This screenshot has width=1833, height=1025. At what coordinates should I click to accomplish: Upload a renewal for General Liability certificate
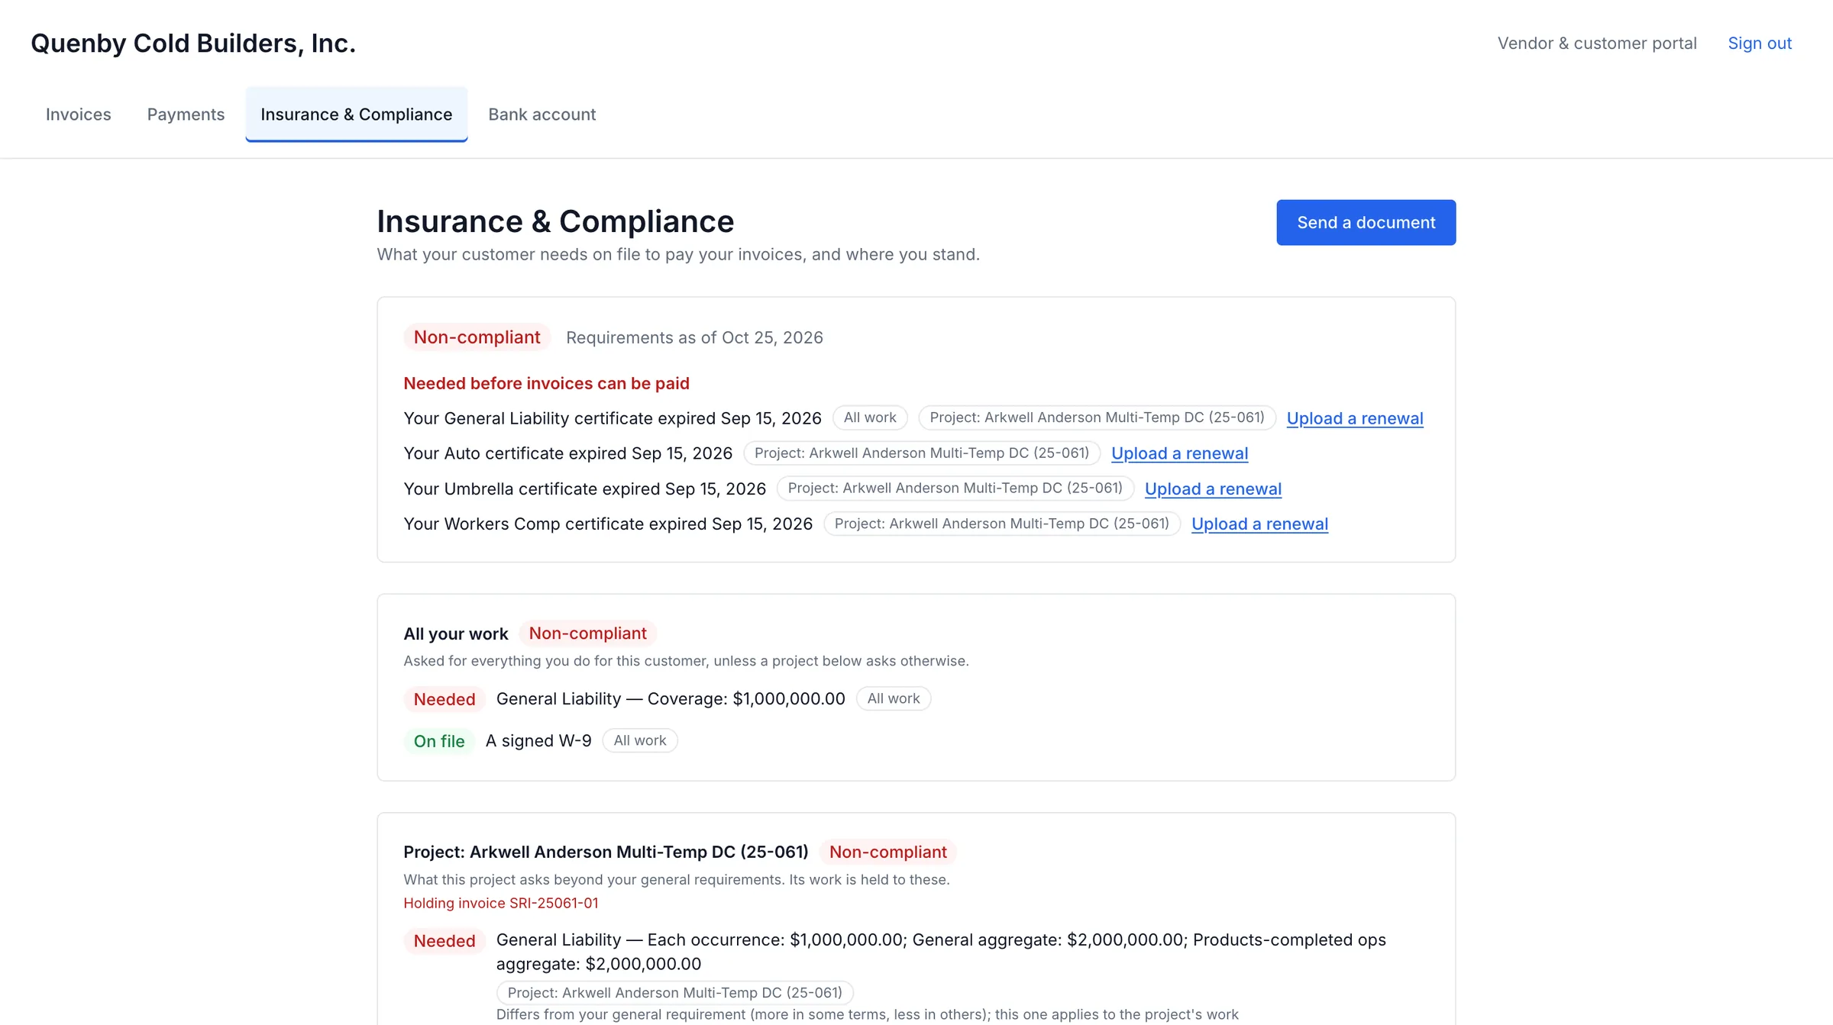pos(1354,418)
